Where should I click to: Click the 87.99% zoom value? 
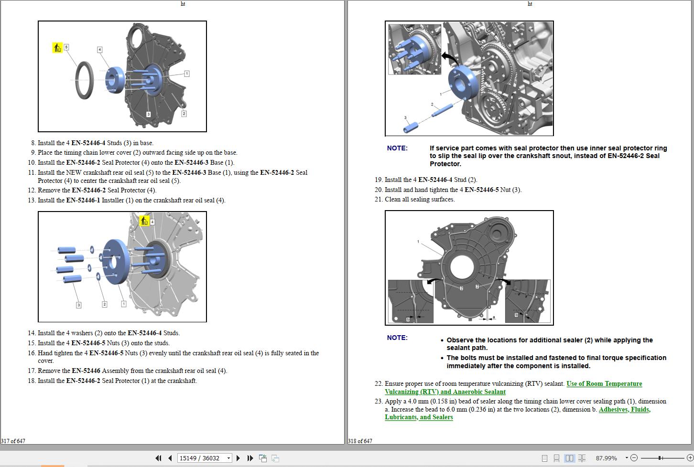[x=606, y=458]
